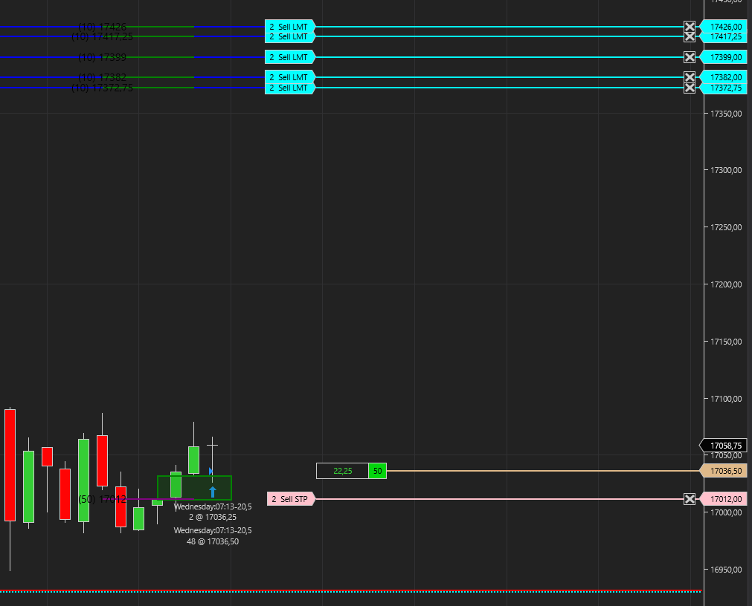752x606 pixels.
Task: Click the 17200,00 price axis label
Action: point(726,284)
